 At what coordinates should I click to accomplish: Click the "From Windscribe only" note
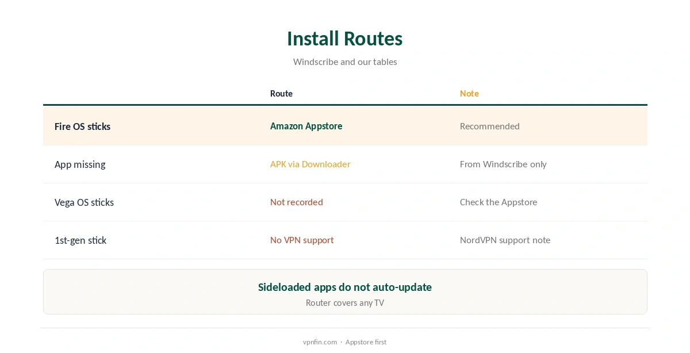click(503, 164)
